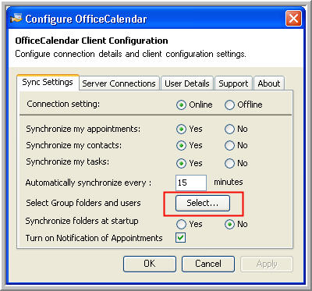This screenshot has height=291, width=312.
Task: Select No for synchronize my tasks
Action: 229,164
